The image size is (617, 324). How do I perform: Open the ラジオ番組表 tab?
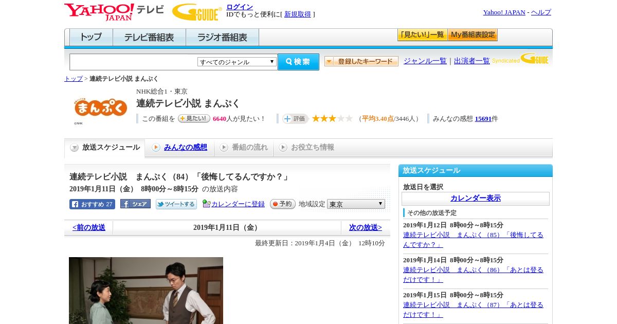[222, 38]
